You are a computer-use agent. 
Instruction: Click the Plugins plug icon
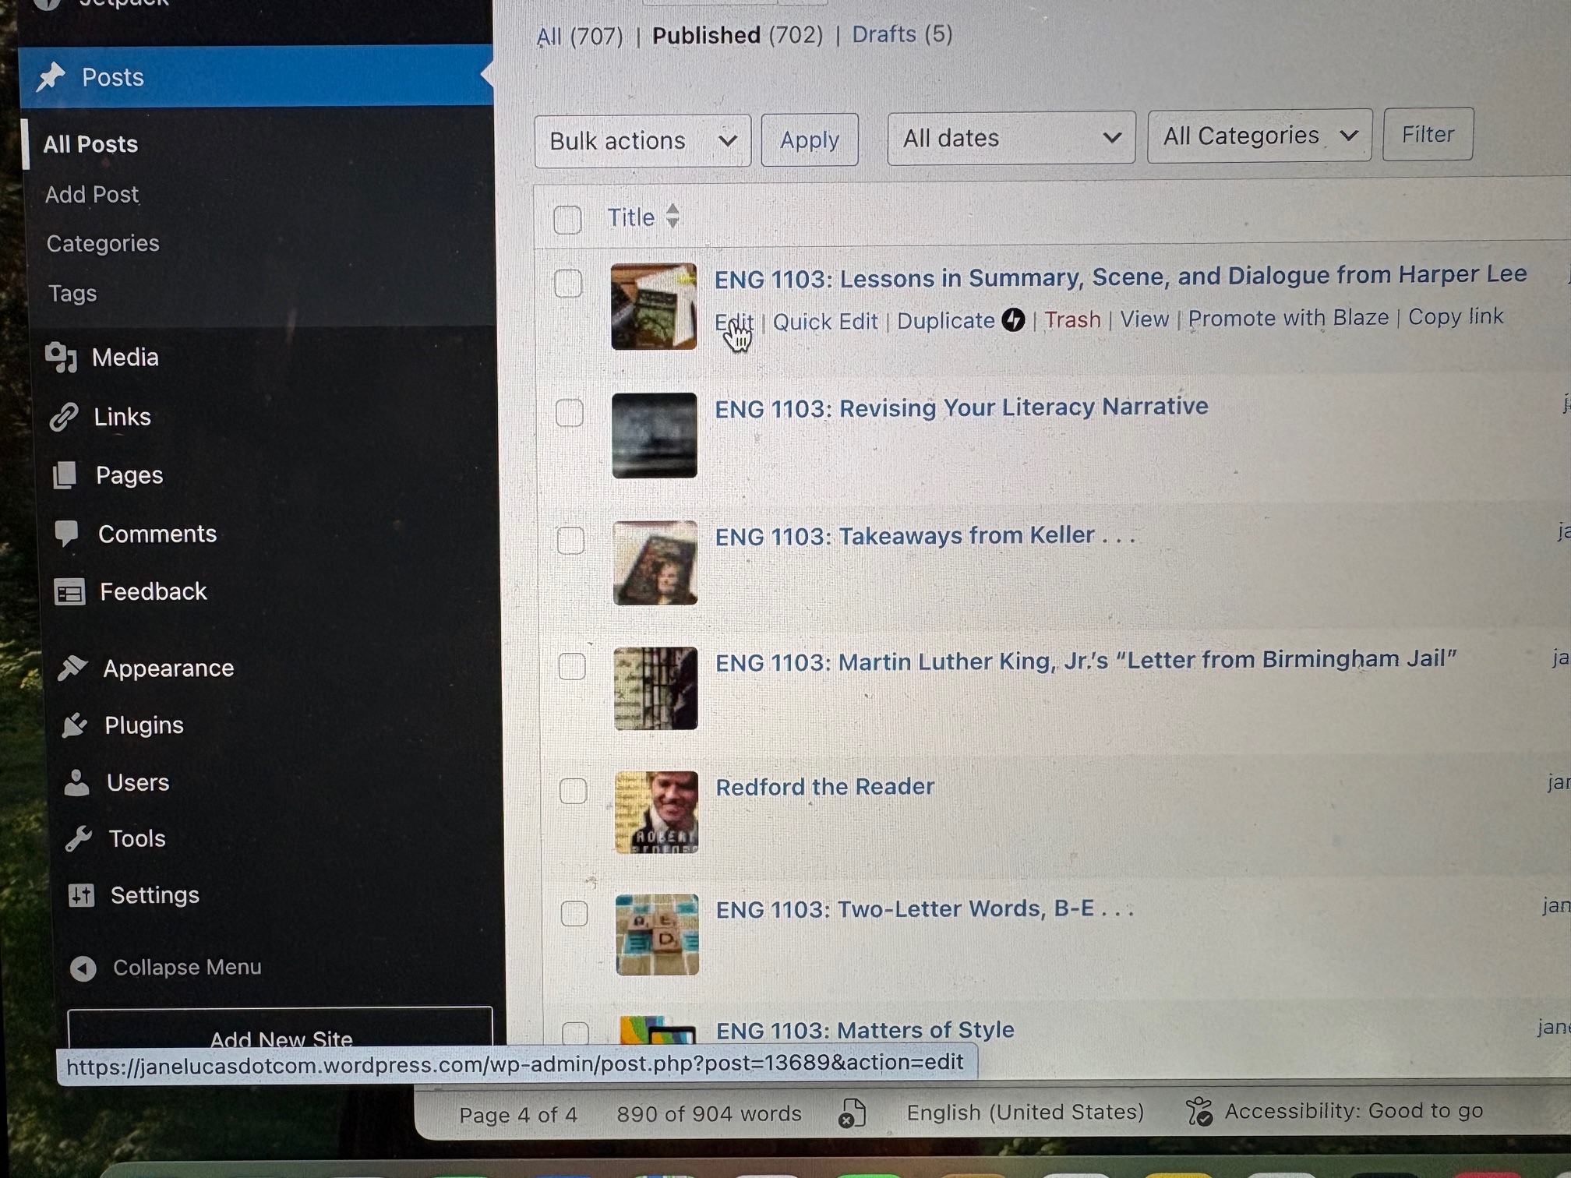tap(75, 725)
